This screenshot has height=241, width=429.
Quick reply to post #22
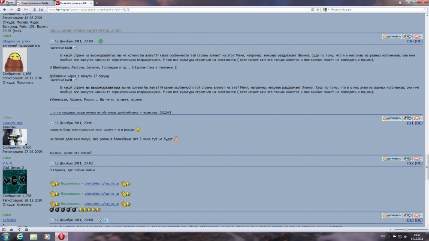[418, 158]
